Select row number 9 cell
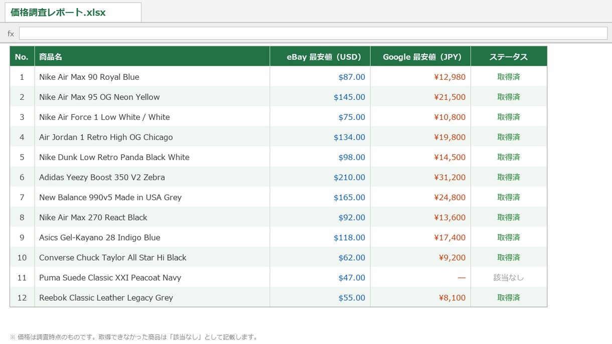Viewport: 612px width, 344px height. [x=22, y=237]
